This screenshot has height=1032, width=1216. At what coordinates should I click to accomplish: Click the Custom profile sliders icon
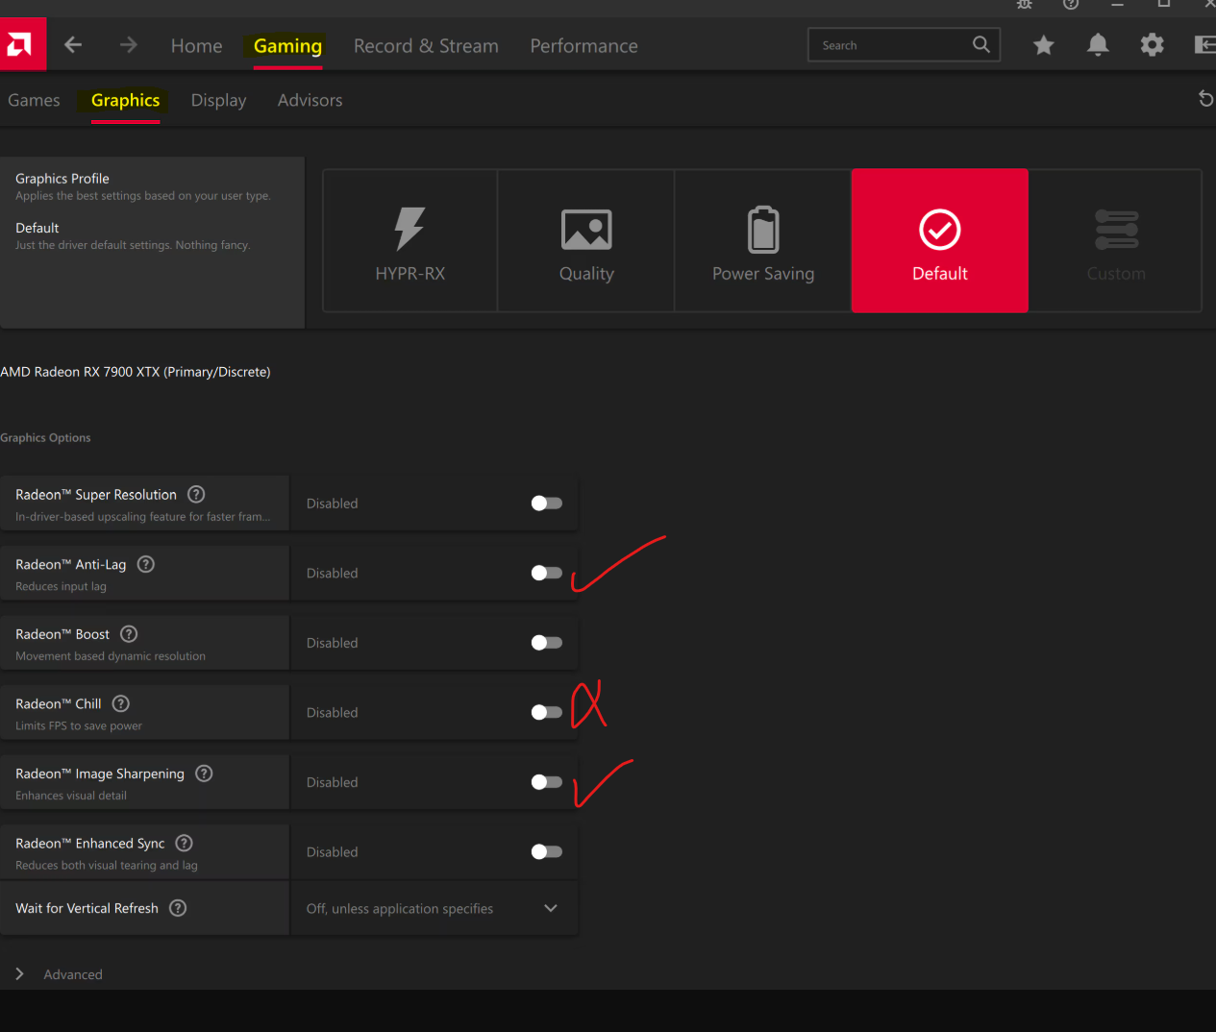(x=1116, y=229)
